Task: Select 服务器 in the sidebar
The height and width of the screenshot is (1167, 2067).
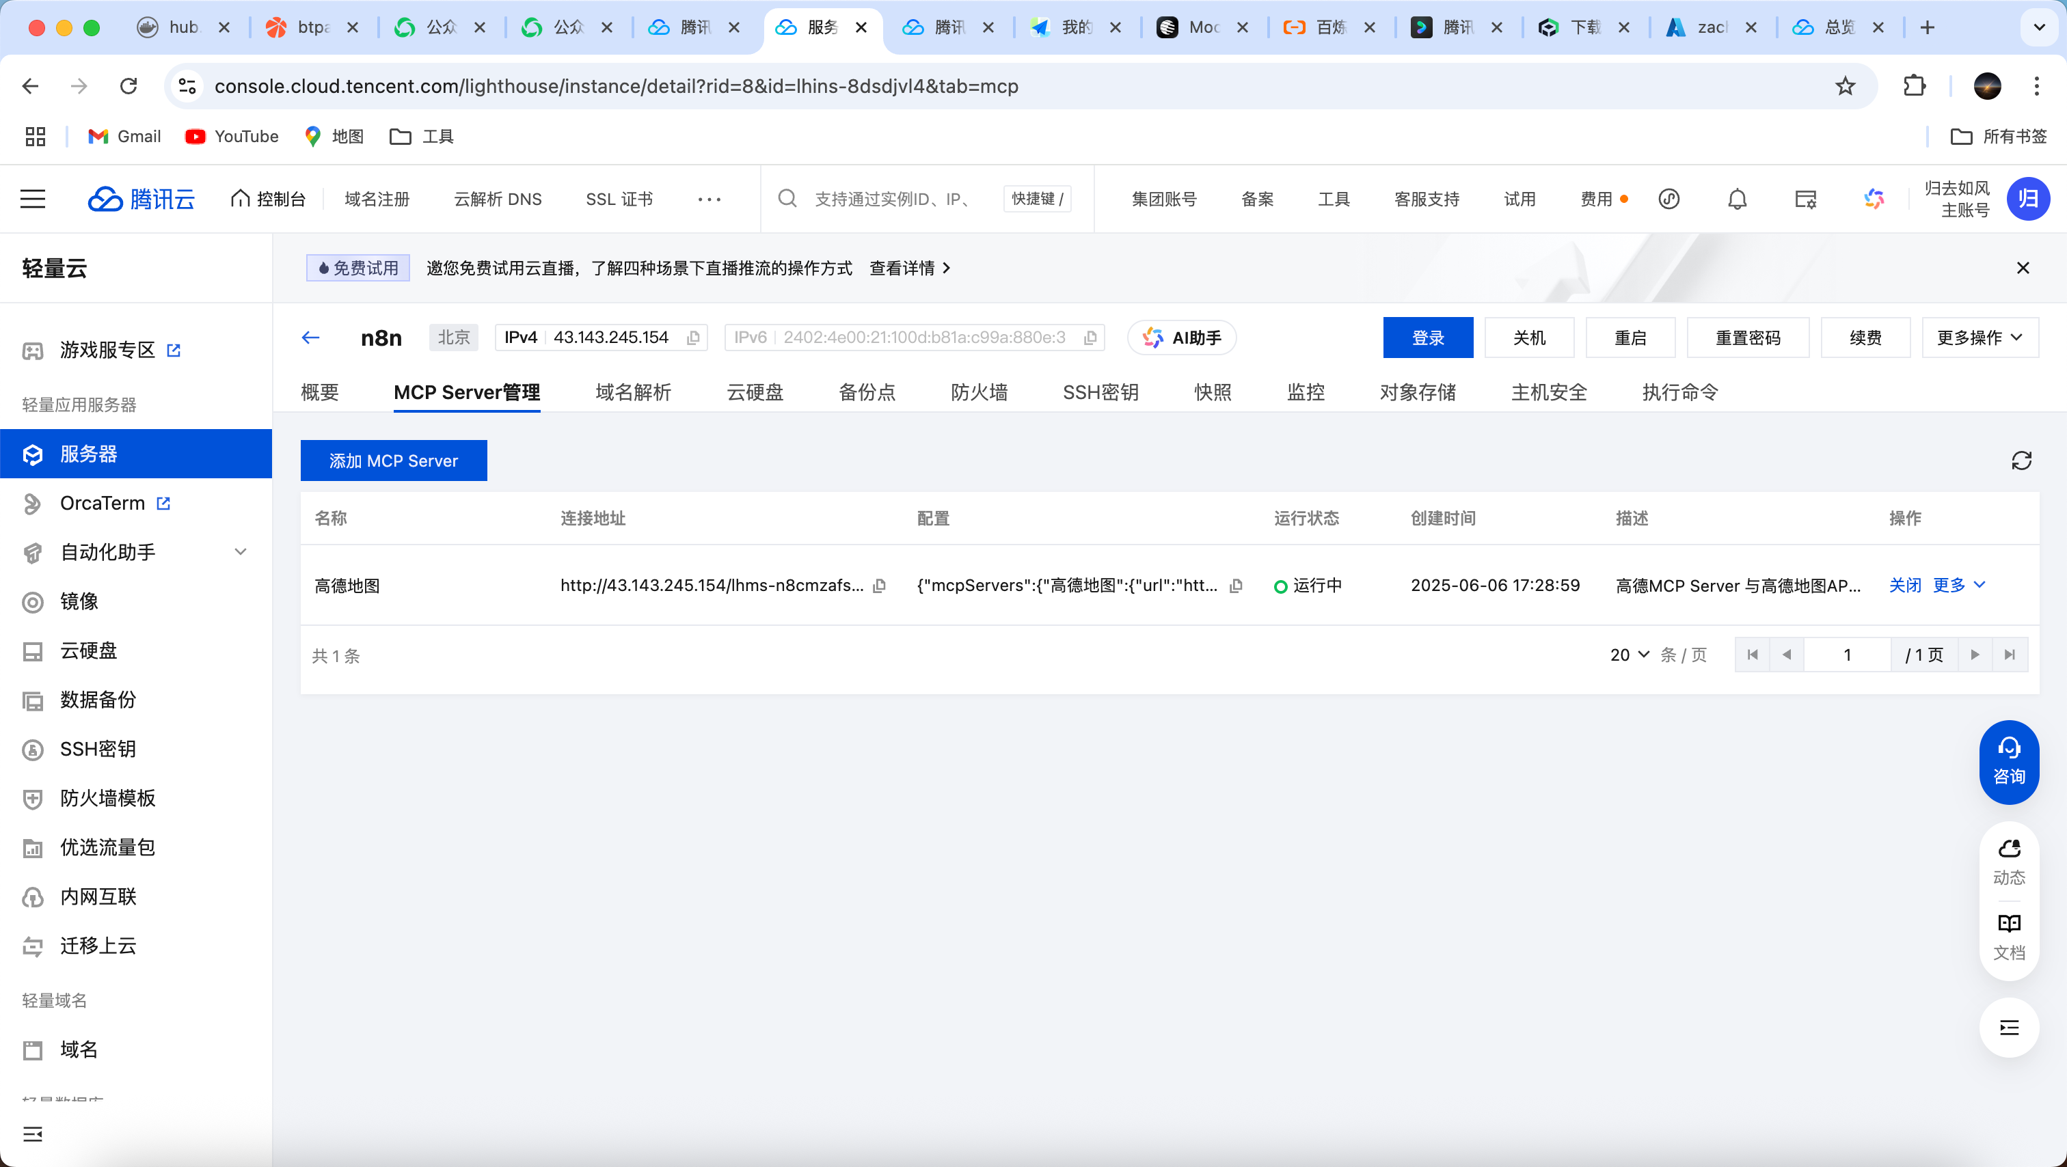Action: 137,454
